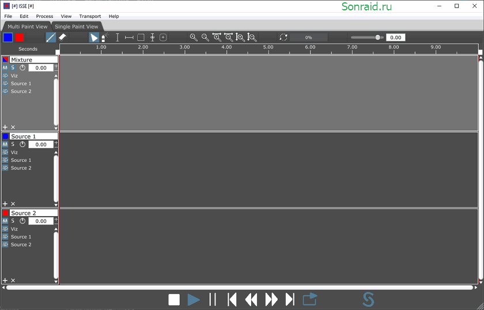The image size is (484, 310).
Task: Toggle Viz visibility in Source 1 track
Action: click(5, 152)
